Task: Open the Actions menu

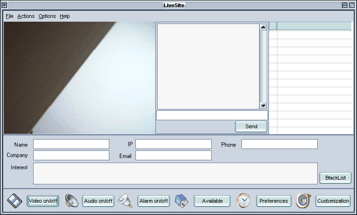Action: 26,16
